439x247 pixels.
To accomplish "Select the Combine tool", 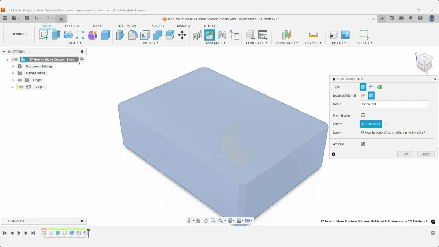I will [x=157, y=35].
